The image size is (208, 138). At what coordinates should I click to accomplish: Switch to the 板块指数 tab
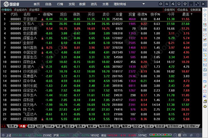[105, 126]
